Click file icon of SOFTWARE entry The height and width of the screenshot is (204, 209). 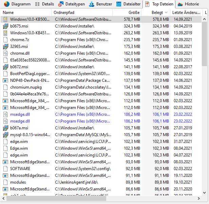[x=5, y=169]
